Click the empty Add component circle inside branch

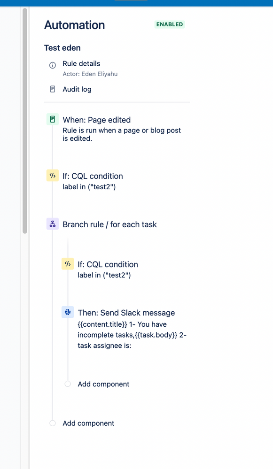click(x=67, y=384)
